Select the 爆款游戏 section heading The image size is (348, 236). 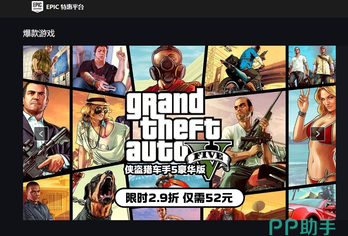[x=39, y=33]
